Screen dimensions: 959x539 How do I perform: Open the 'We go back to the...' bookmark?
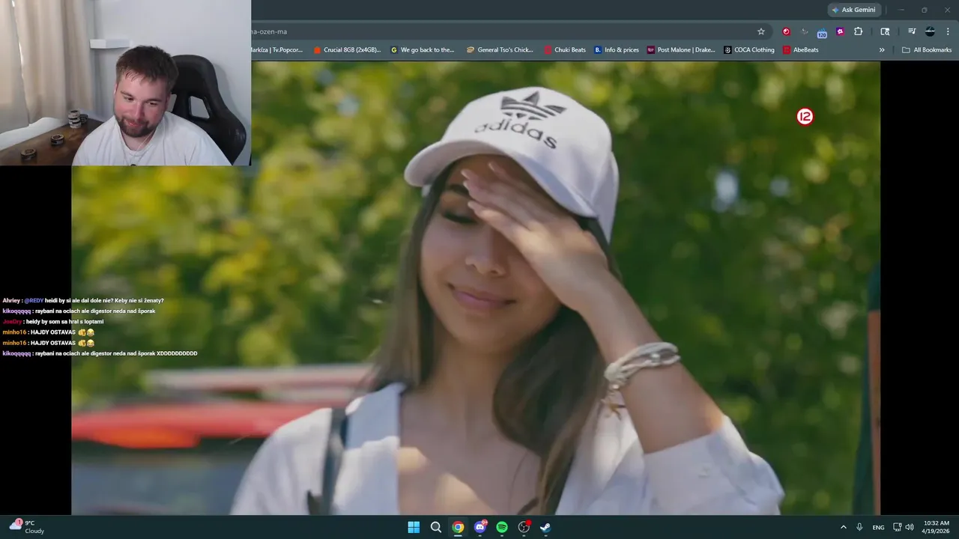coord(423,50)
